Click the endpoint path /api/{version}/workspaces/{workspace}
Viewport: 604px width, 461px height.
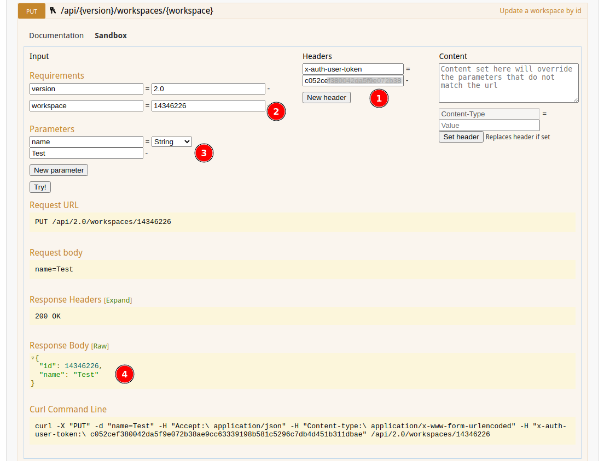137,11
